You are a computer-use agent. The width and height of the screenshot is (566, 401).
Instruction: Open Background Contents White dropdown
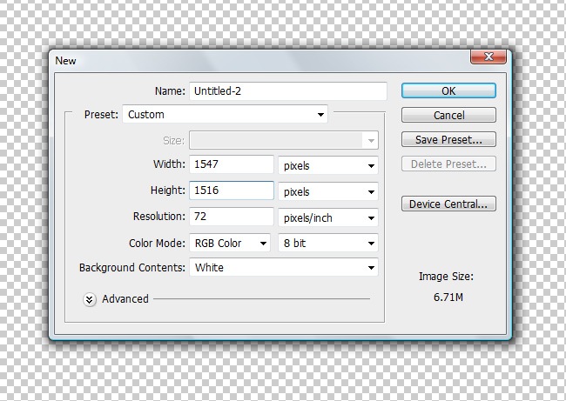click(284, 268)
